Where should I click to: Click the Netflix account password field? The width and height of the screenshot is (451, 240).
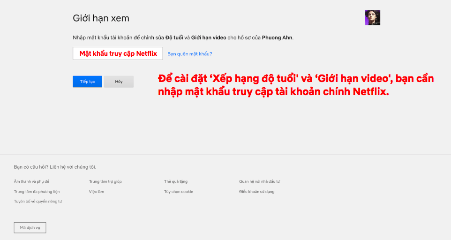click(118, 53)
